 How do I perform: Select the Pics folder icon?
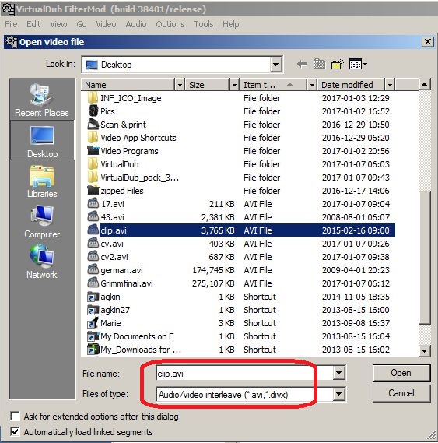[x=93, y=111]
